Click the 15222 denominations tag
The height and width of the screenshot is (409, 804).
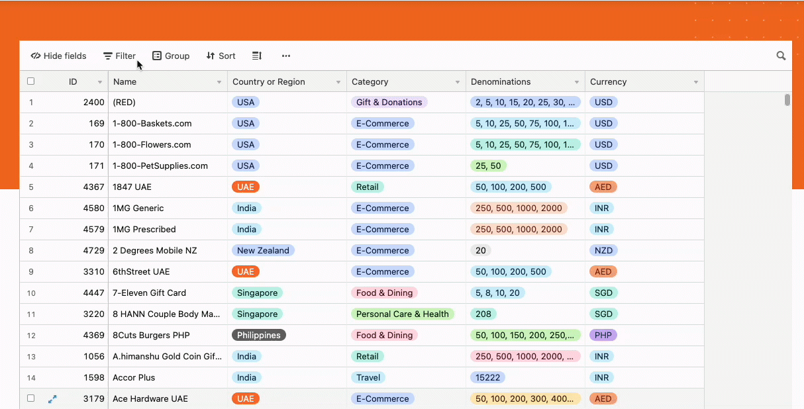[x=487, y=378]
